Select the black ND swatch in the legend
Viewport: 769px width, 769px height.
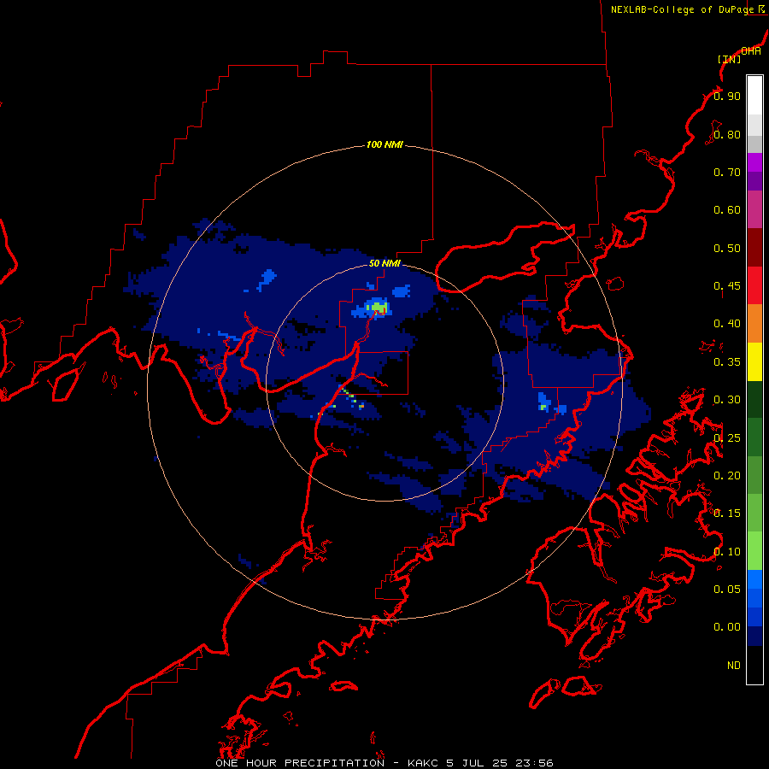coord(754,665)
